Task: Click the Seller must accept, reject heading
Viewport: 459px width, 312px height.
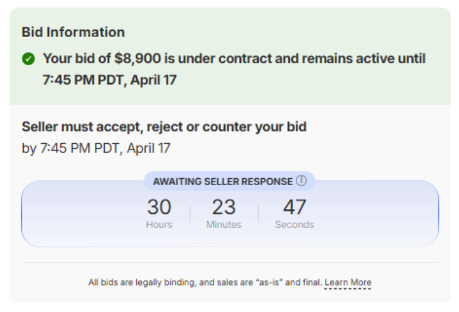Action: [x=164, y=127]
